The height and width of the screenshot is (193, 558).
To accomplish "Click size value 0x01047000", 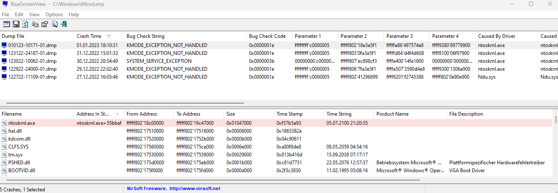I will (239, 123).
